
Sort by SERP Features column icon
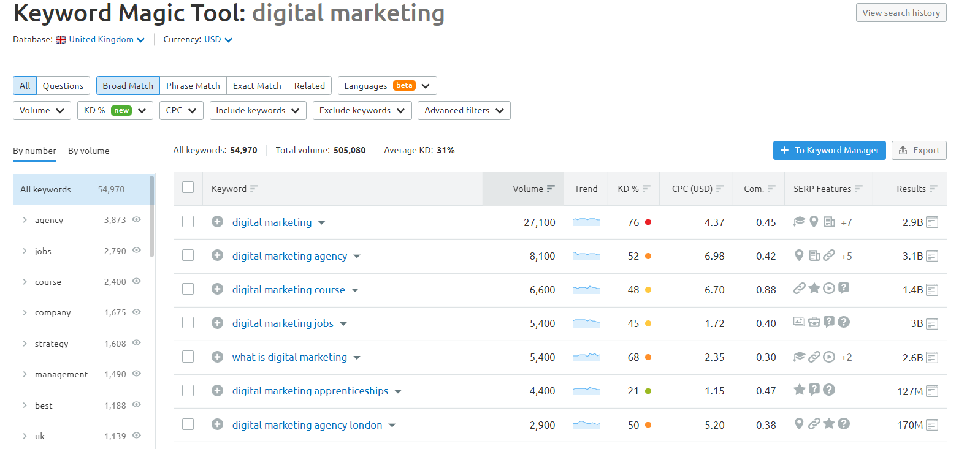[x=858, y=189]
